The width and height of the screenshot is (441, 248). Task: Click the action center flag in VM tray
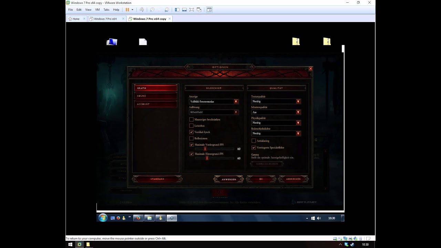coord(313,218)
